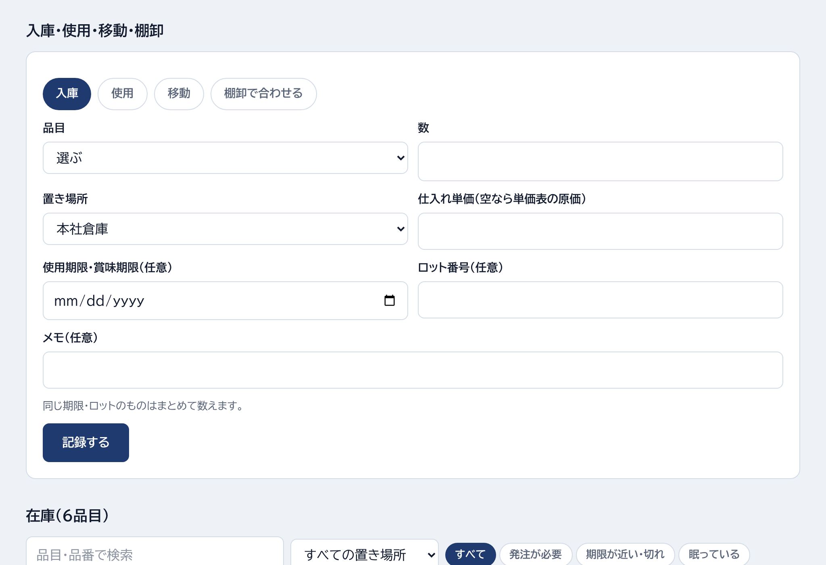The width and height of the screenshot is (826, 565).
Task: Open the 棚卸で合わせる tab
Action: coord(263,94)
